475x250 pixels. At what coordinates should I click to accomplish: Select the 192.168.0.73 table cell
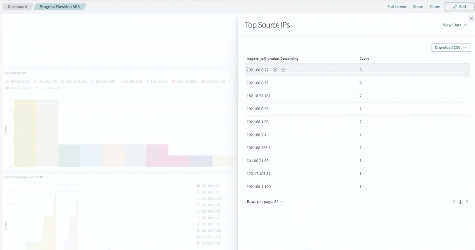(x=258, y=83)
